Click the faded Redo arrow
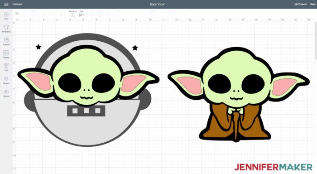This screenshot has height=174, width=317. coord(23,13)
